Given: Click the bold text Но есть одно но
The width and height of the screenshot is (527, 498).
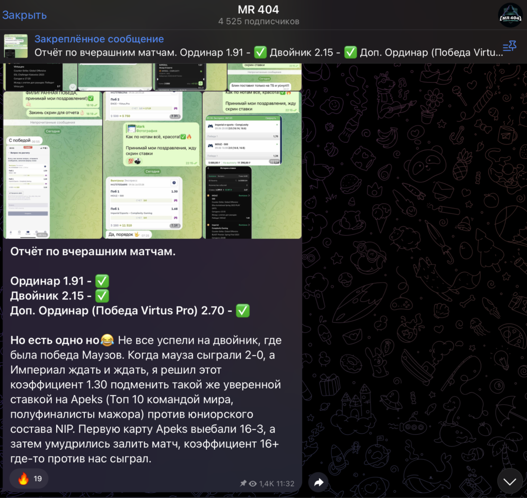Looking at the screenshot, I should (55, 340).
